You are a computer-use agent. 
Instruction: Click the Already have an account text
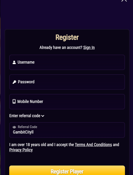(61, 48)
